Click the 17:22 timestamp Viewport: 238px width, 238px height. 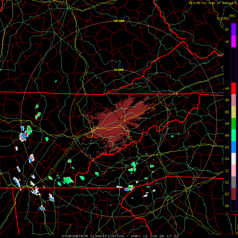coord(172,236)
